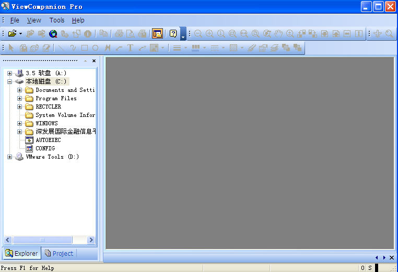The image size is (398, 272).
Task: Select the rectangle drawing tool
Action: pyautogui.click(x=84, y=48)
